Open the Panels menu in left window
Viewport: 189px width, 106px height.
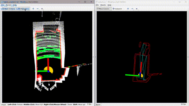click(x=9, y=5)
